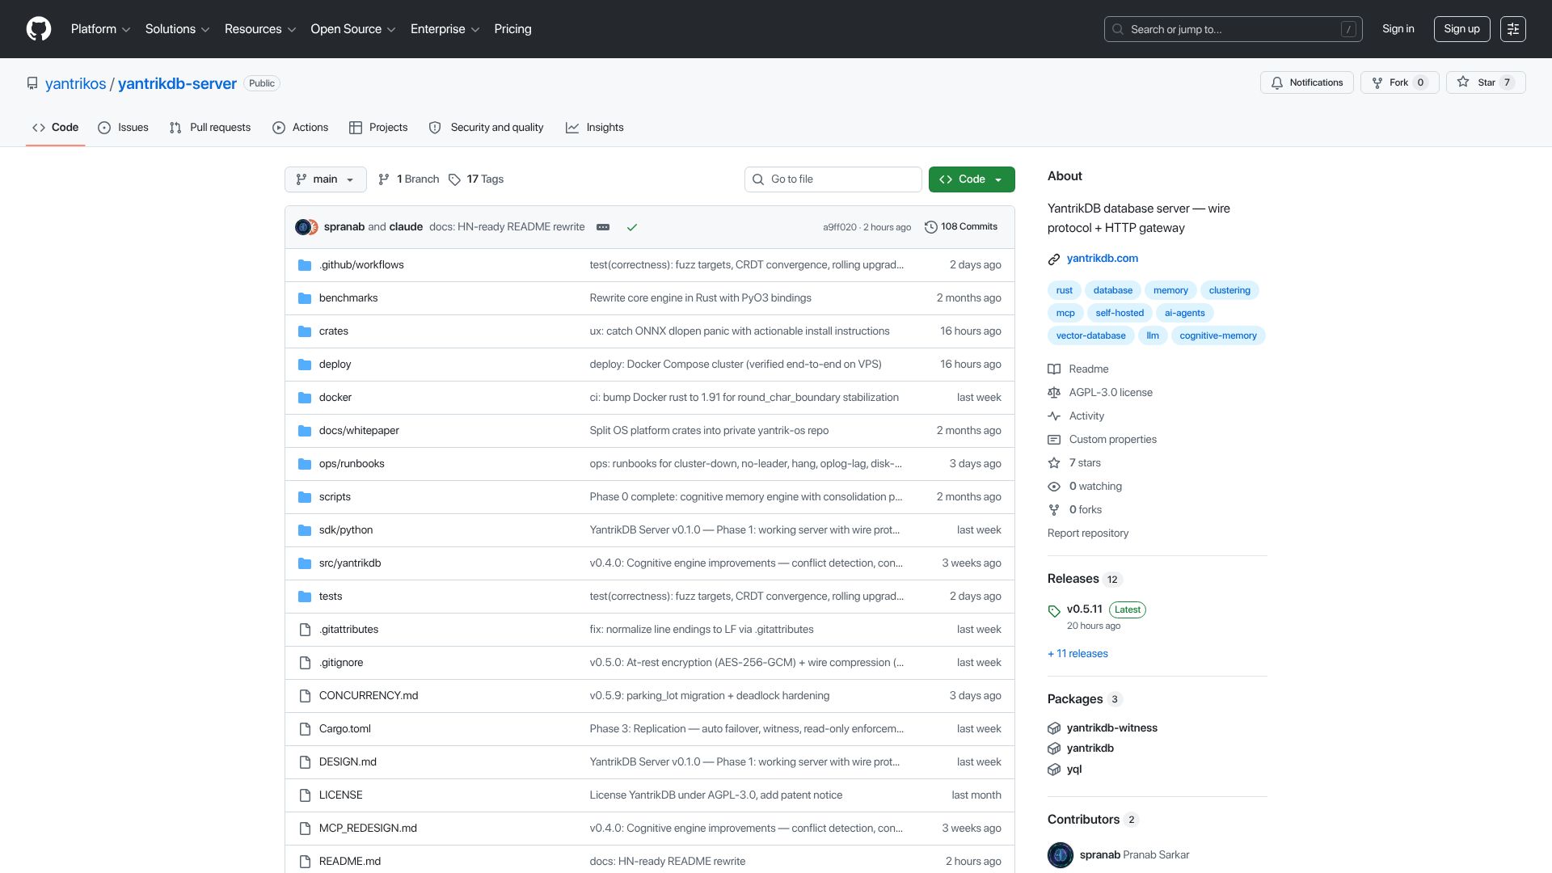
Task: Click the Sign up button
Action: coord(1461,29)
